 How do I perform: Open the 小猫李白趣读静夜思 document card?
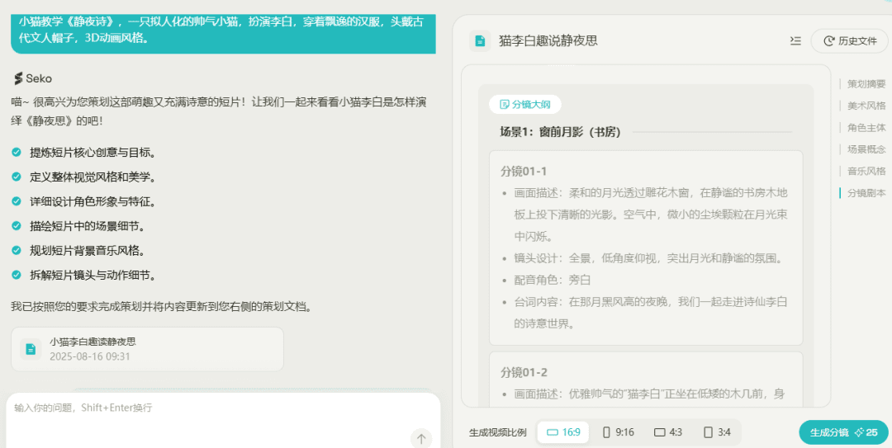pyautogui.click(x=147, y=349)
